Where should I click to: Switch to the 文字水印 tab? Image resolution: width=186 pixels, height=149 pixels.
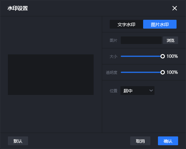[x=126, y=24]
